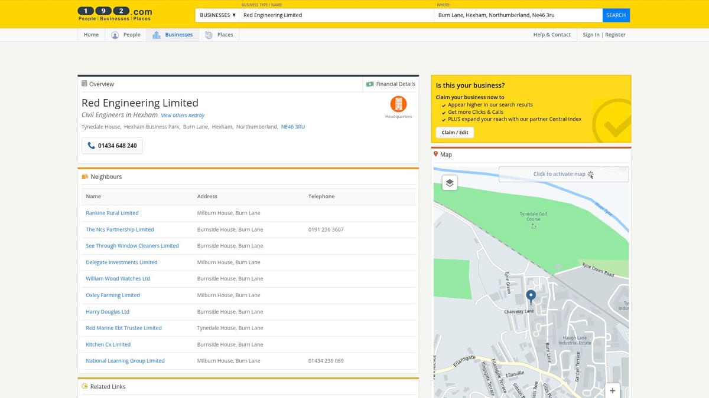Click the blue map location pin
This screenshot has width=709, height=398.
(531, 297)
